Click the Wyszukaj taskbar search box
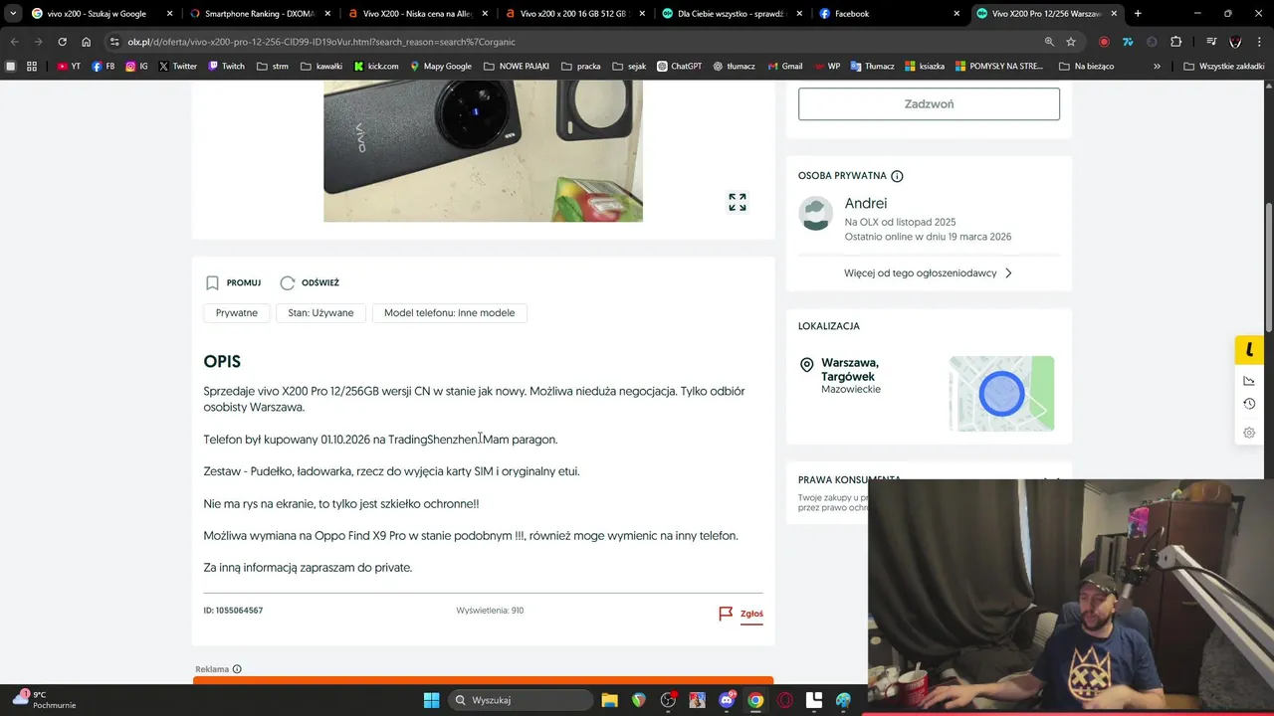 (520, 700)
